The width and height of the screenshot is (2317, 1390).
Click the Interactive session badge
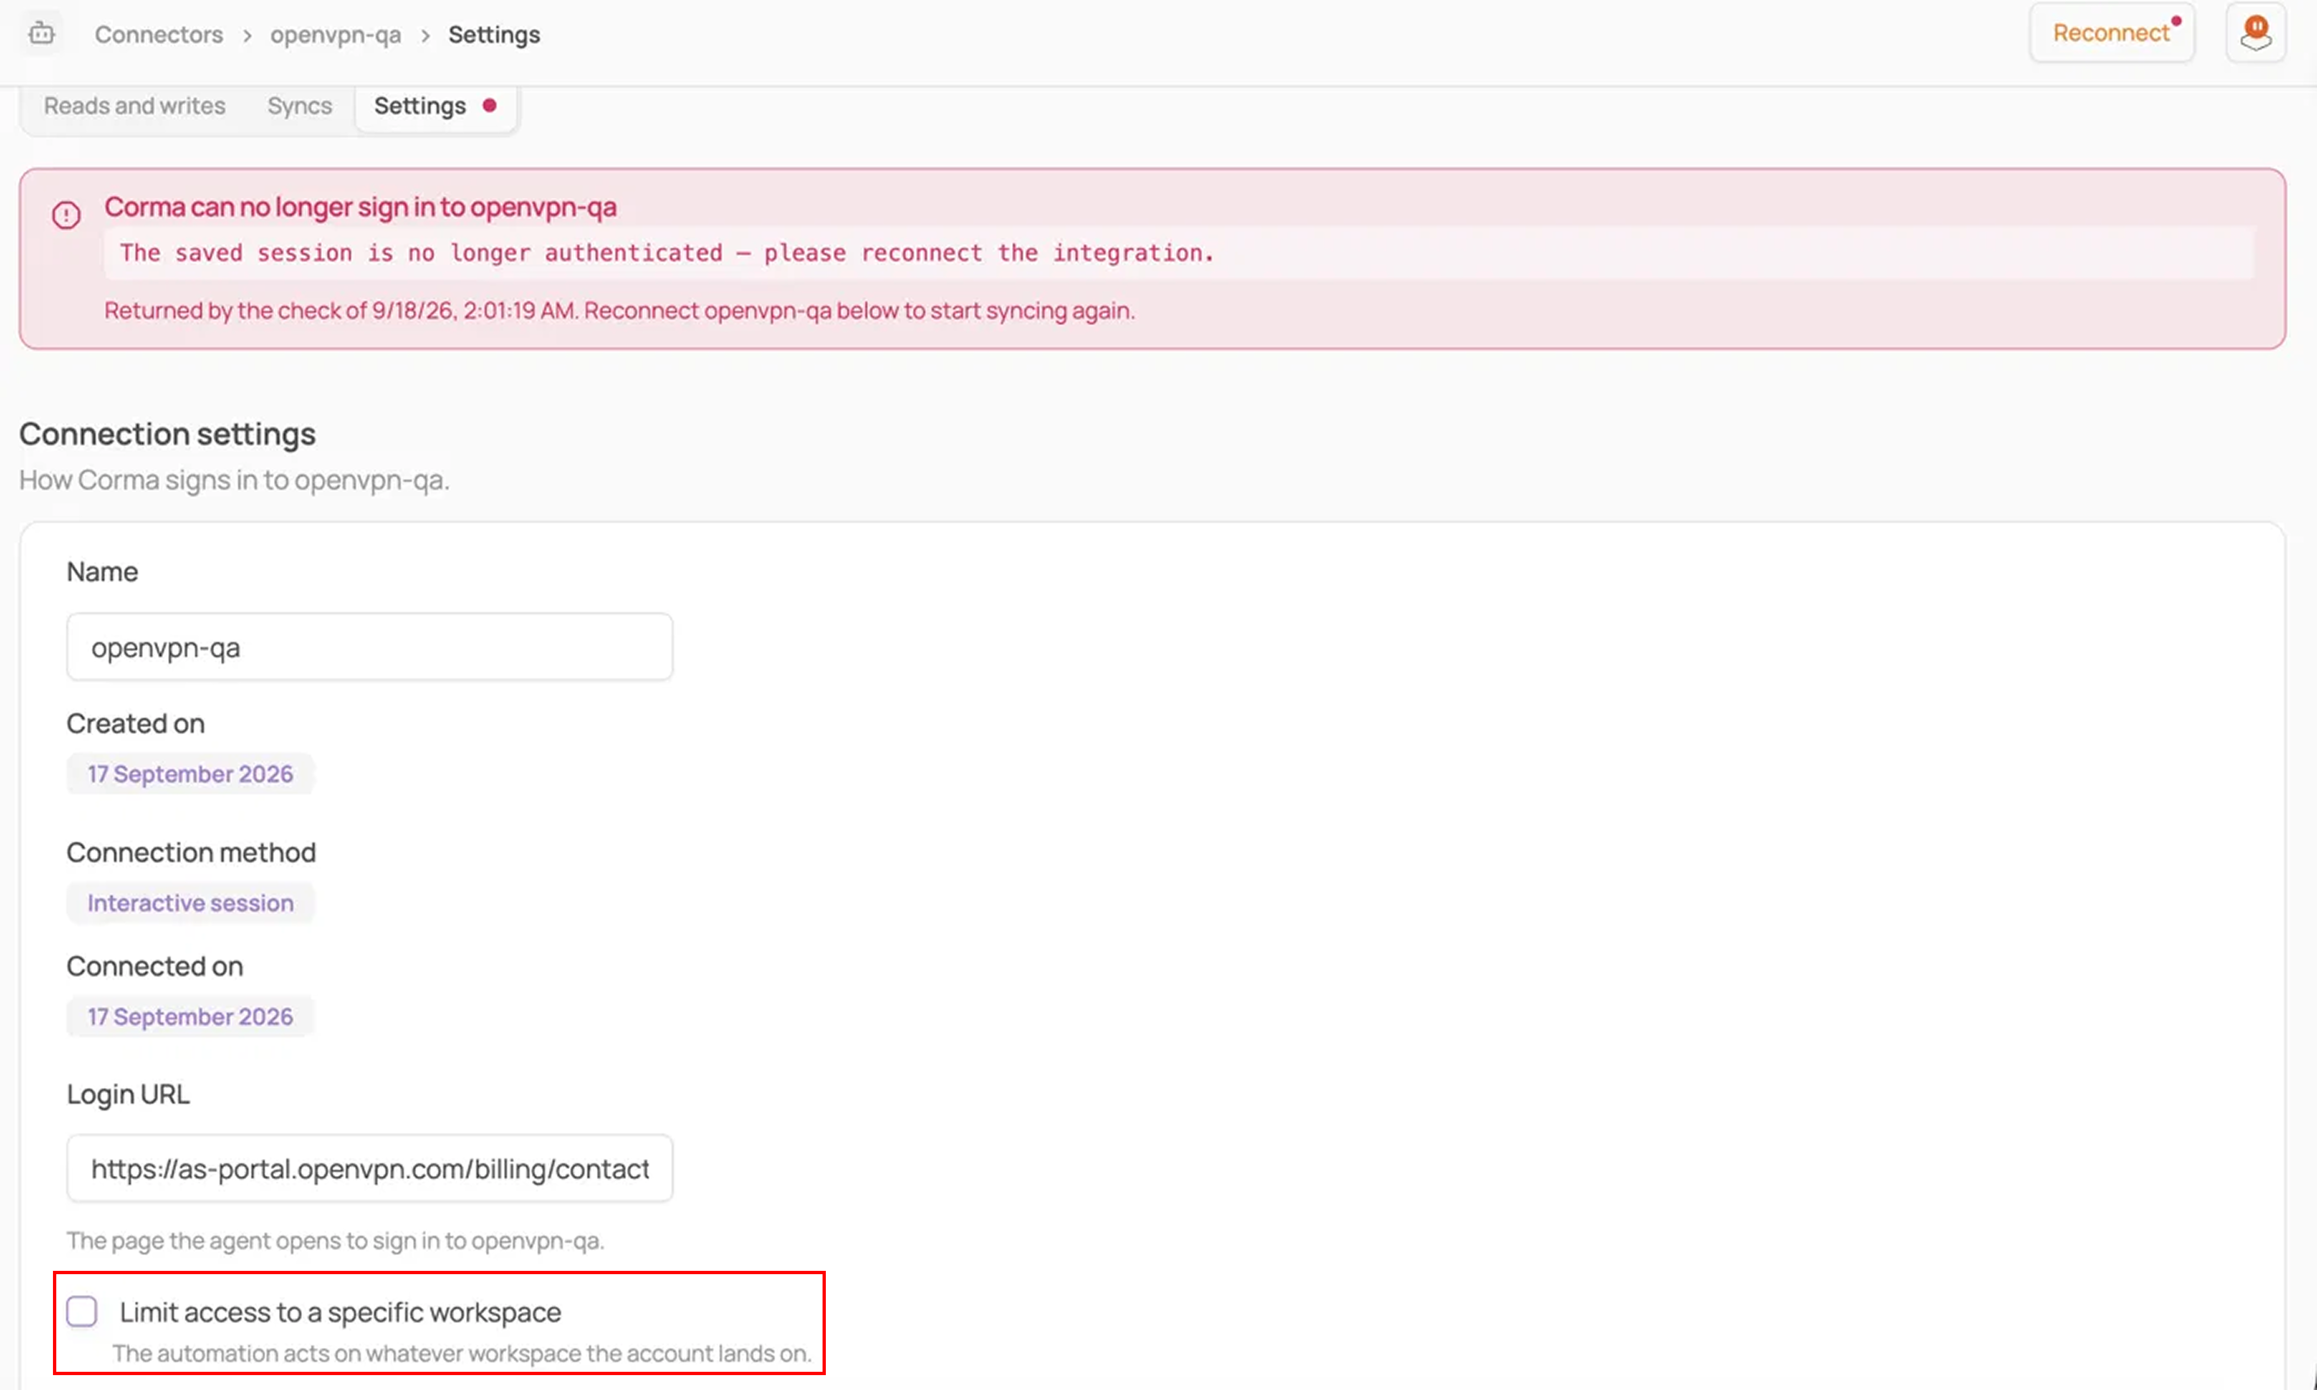tap(190, 903)
